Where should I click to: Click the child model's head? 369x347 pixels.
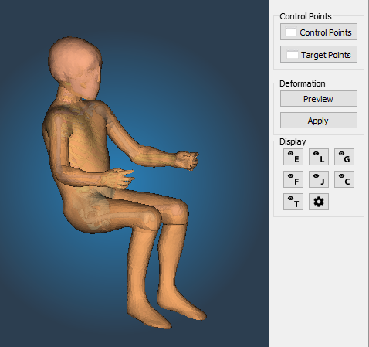(x=75, y=67)
